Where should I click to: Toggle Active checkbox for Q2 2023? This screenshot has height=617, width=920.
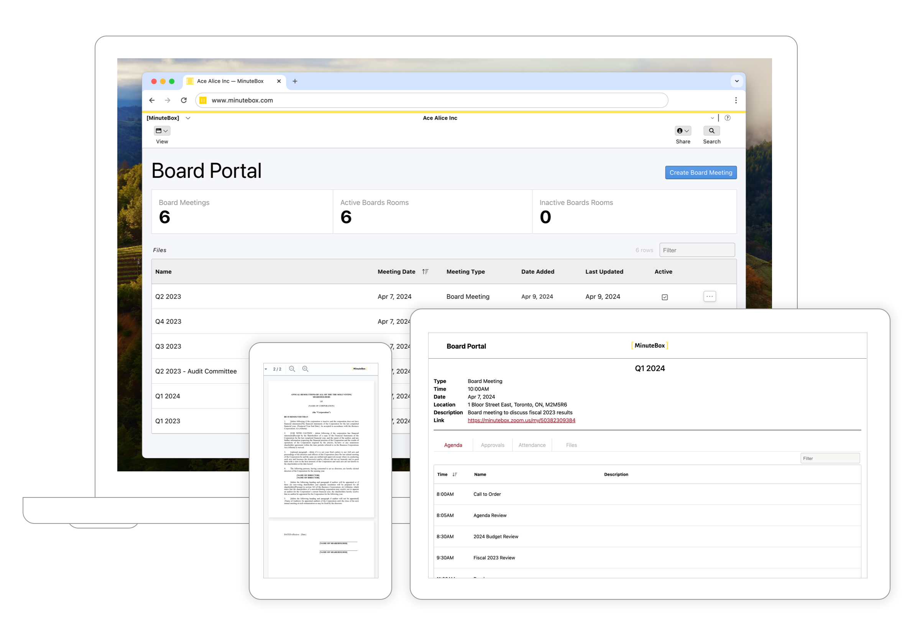[x=665, y=297]
